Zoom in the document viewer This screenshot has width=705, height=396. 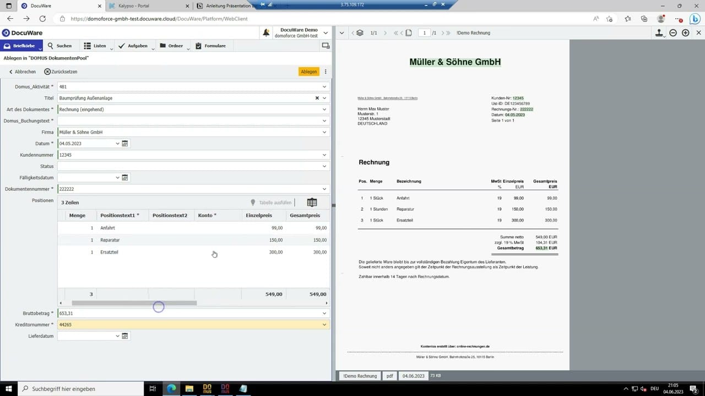(x=686, y=33)
